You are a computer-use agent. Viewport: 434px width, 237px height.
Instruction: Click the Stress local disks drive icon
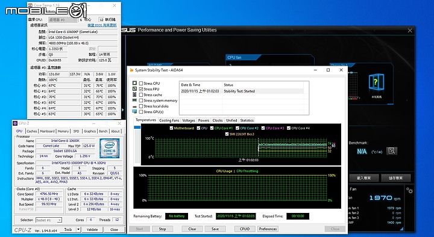[x=134, y=106]
